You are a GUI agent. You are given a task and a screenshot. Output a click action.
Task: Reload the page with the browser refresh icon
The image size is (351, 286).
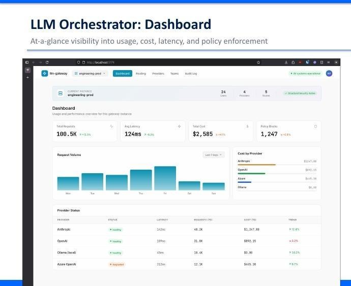tap(47, 62)
